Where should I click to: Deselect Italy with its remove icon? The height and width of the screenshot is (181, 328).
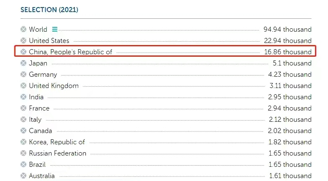tap(23, 120)
